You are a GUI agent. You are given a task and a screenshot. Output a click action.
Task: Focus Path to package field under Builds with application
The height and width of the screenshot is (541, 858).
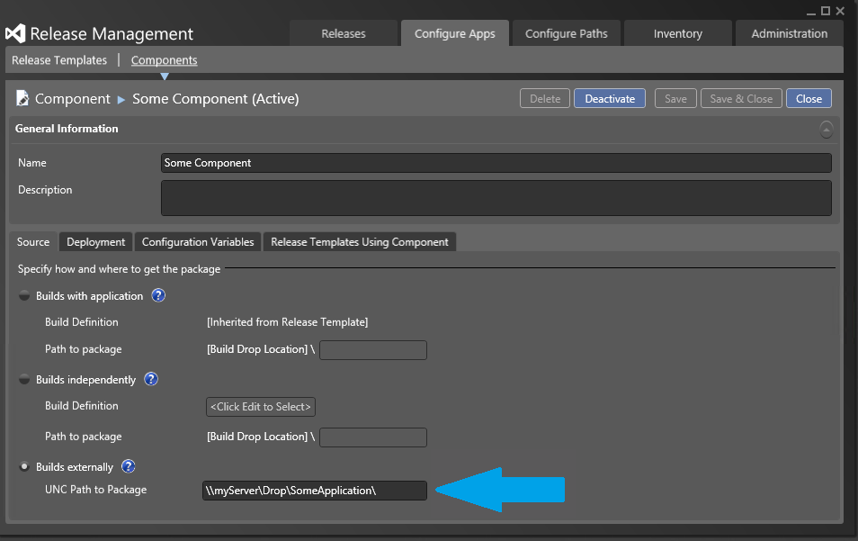click(373, 350)
